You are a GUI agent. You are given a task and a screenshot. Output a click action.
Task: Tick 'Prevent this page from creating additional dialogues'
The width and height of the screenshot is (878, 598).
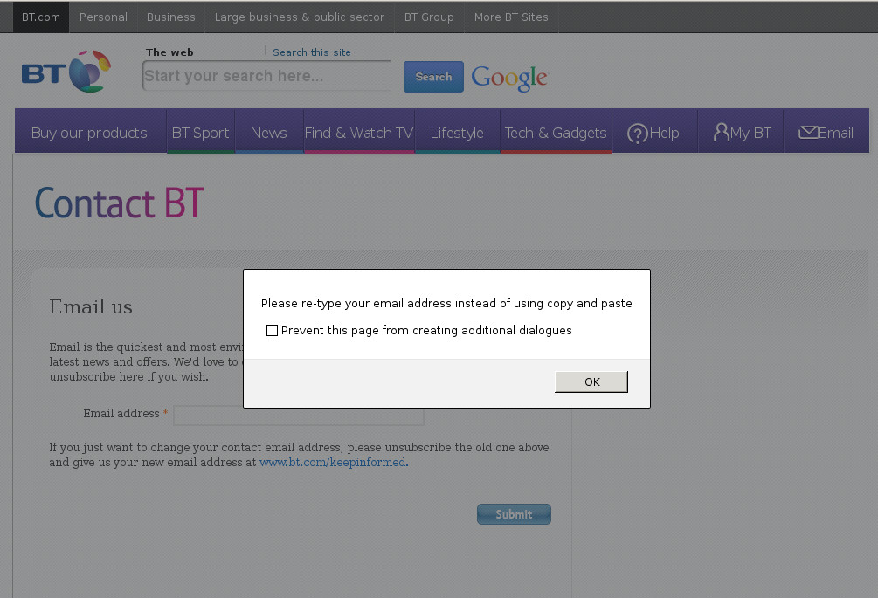point(272,331)
